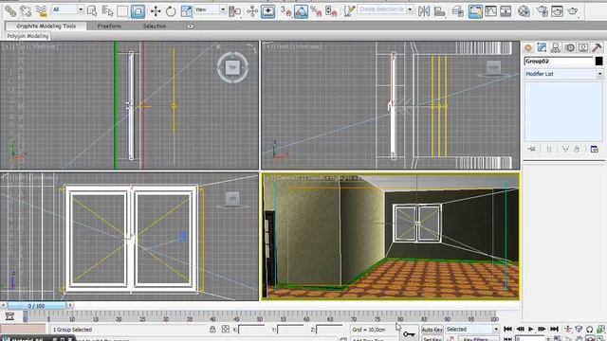Click the black object color swatch
The width and height of the screenshot is (607, 341).
click(598, 61)
